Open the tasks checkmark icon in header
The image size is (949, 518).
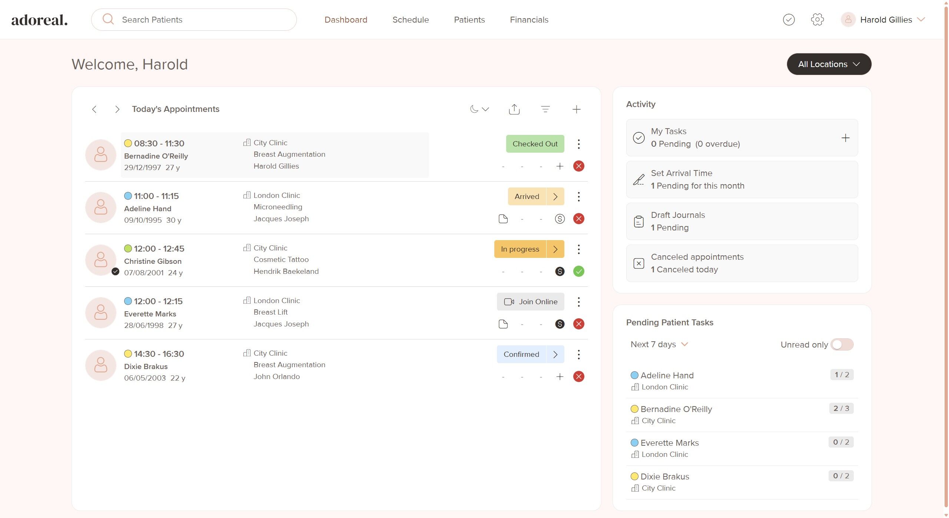coord(789,20)
